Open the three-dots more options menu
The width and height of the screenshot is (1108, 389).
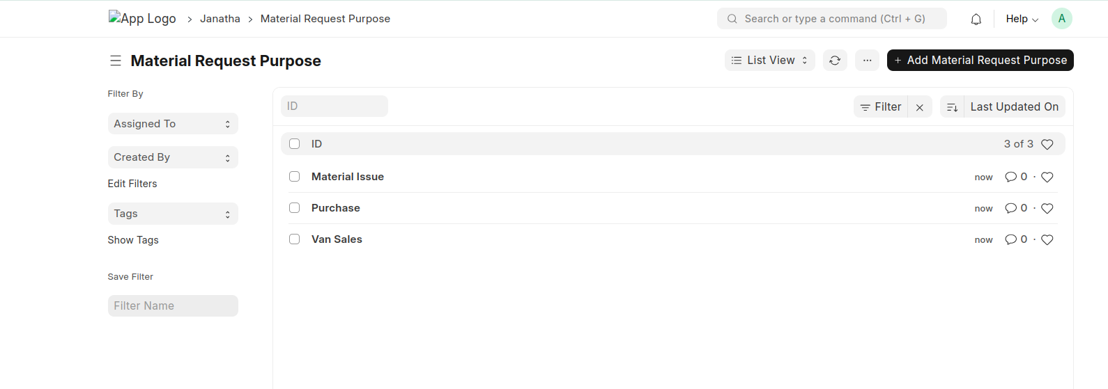coord(867,61)
